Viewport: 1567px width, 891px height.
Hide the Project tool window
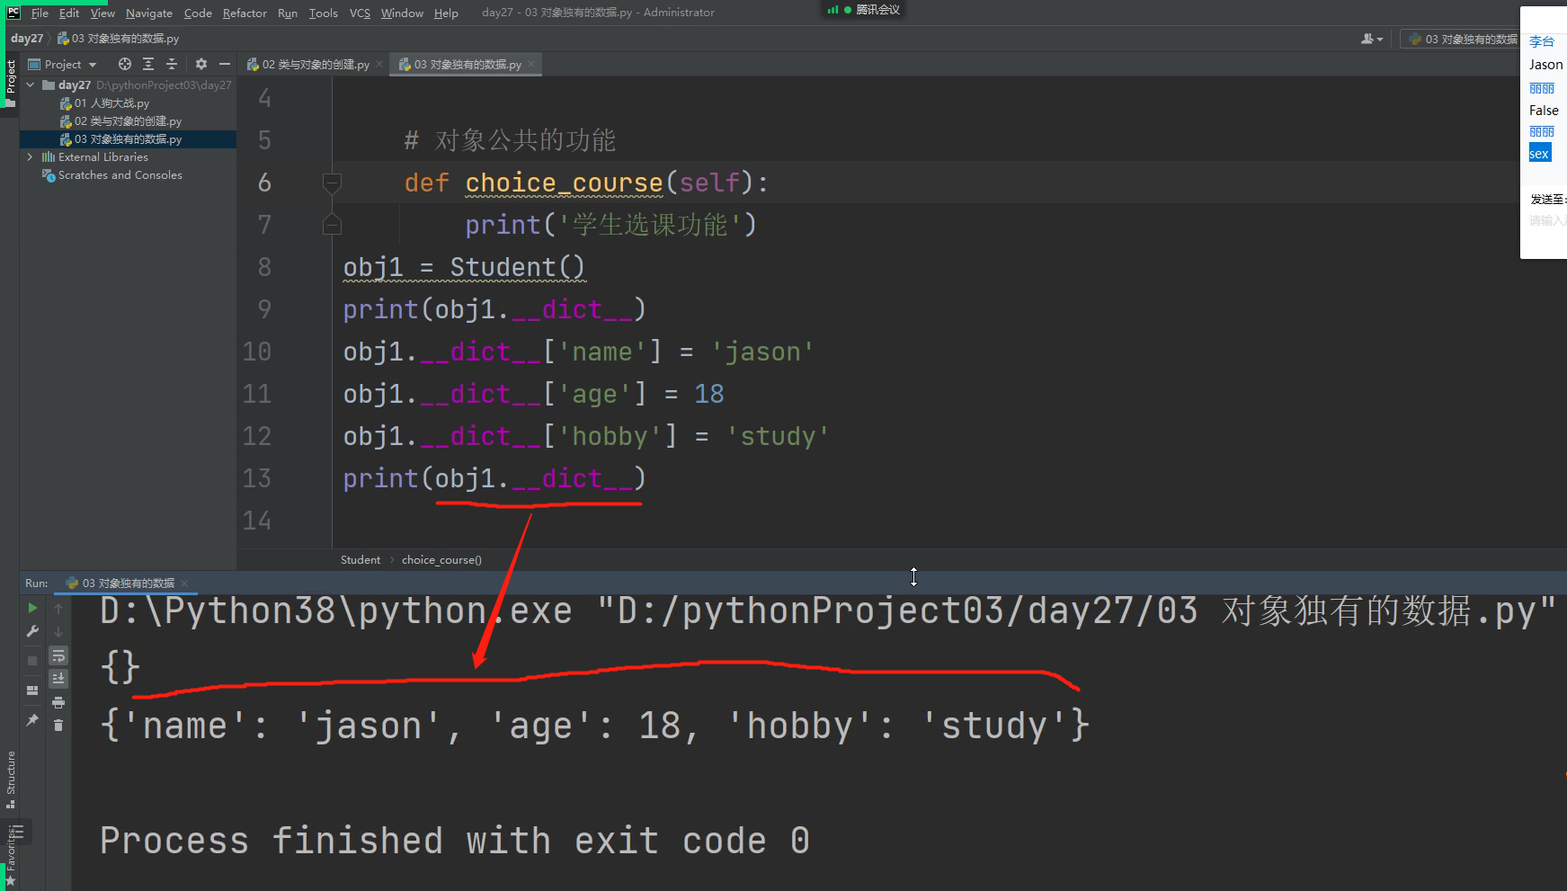coord(225,64)
